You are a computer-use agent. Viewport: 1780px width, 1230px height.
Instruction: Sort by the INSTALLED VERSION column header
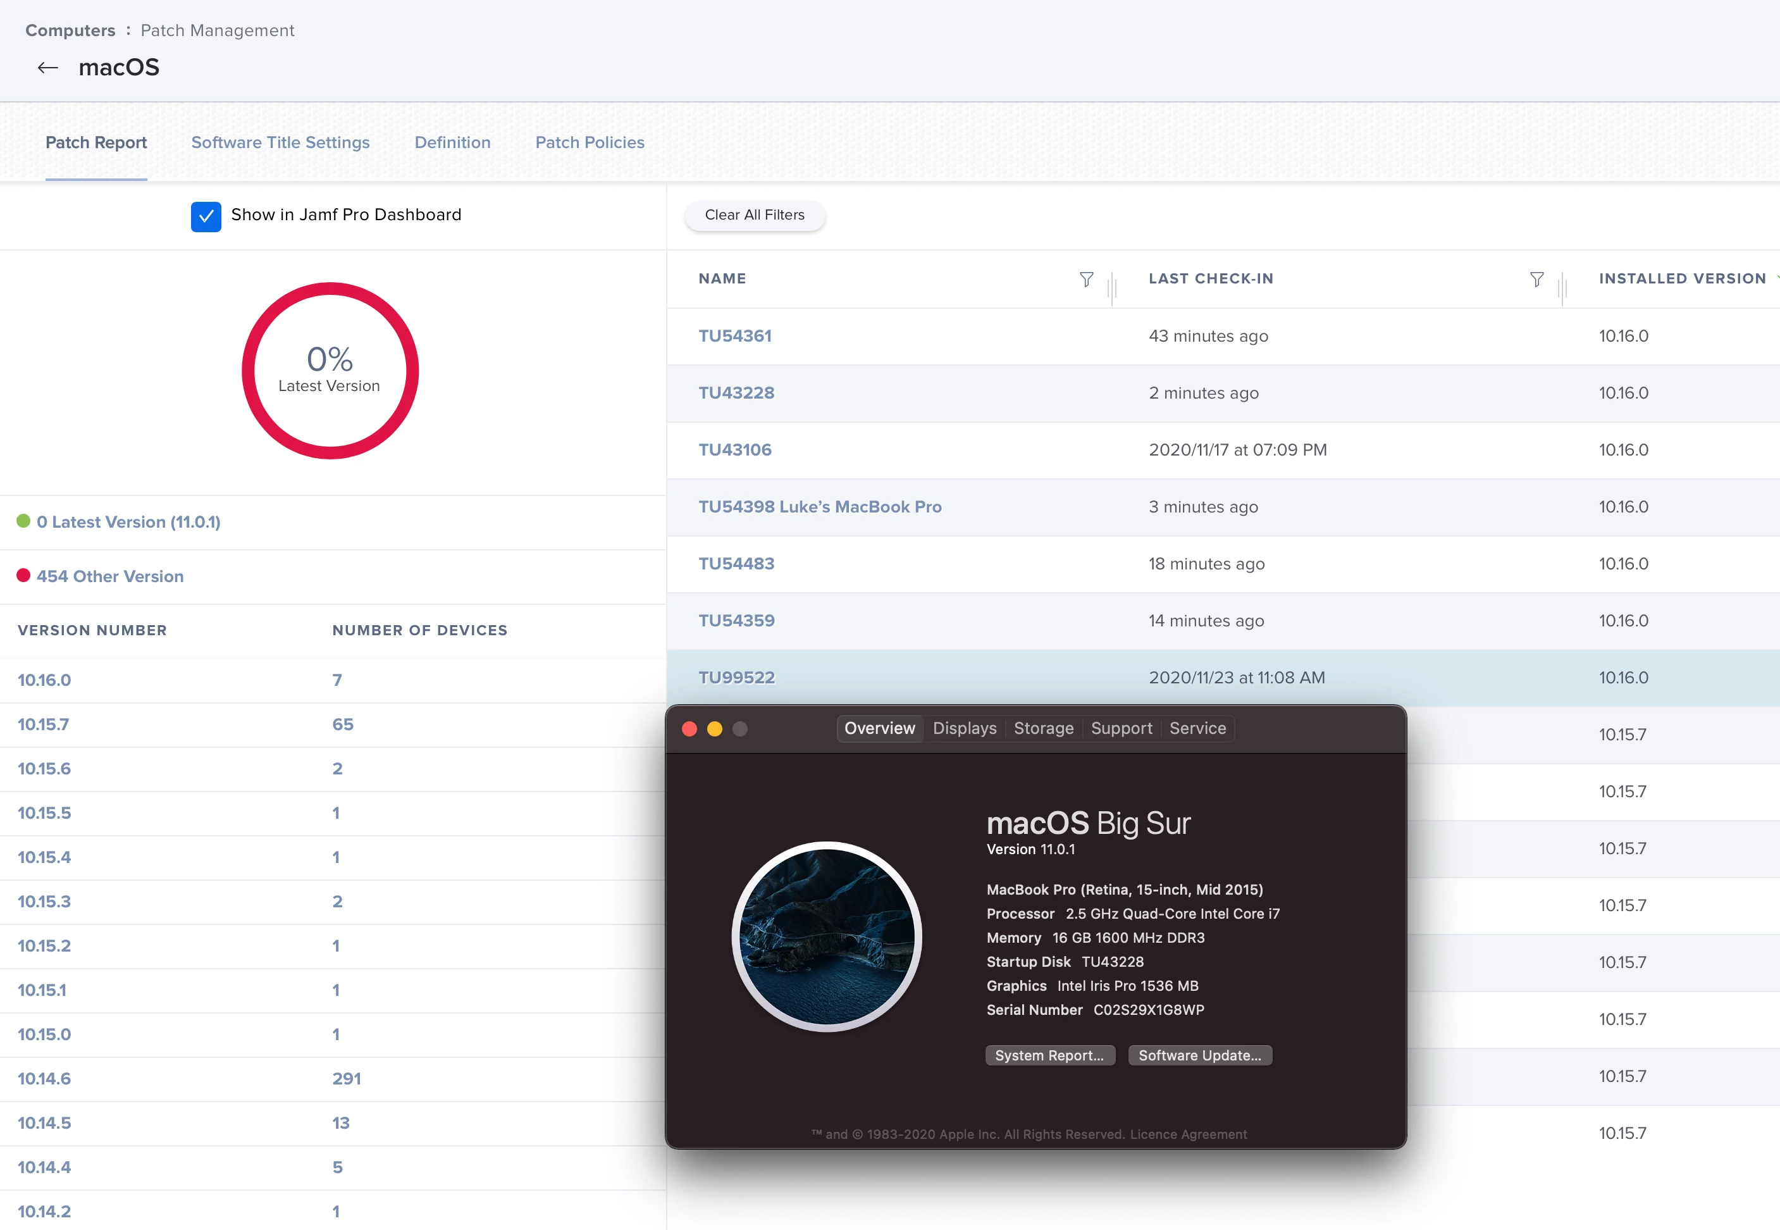[1682, 279]
